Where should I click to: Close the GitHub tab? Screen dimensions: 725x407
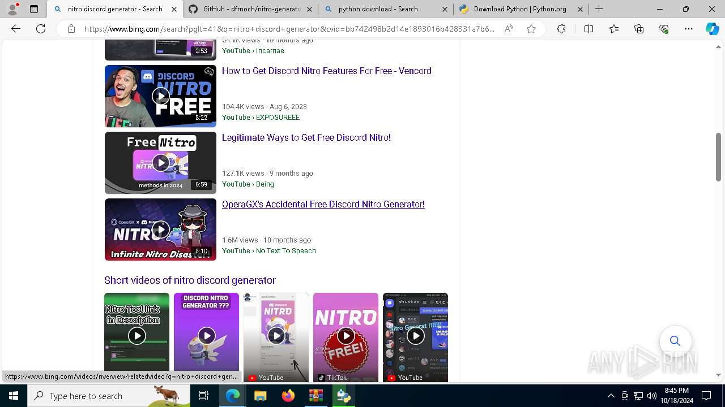[x=309, y=9]
